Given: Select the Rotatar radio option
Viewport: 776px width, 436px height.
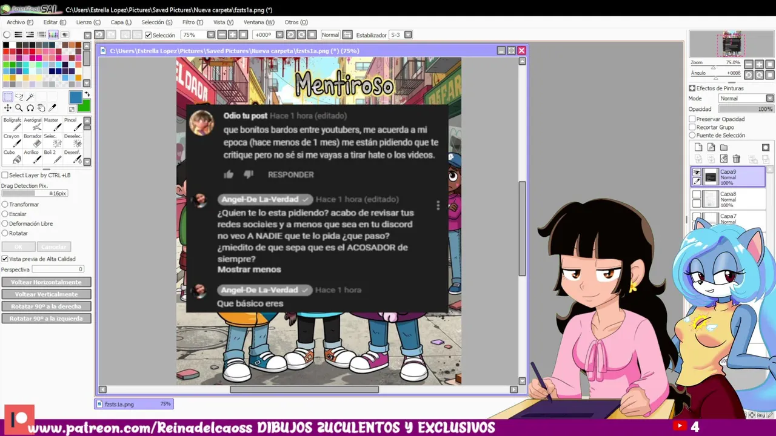Looking at the screenshot, I should (5, 233).
